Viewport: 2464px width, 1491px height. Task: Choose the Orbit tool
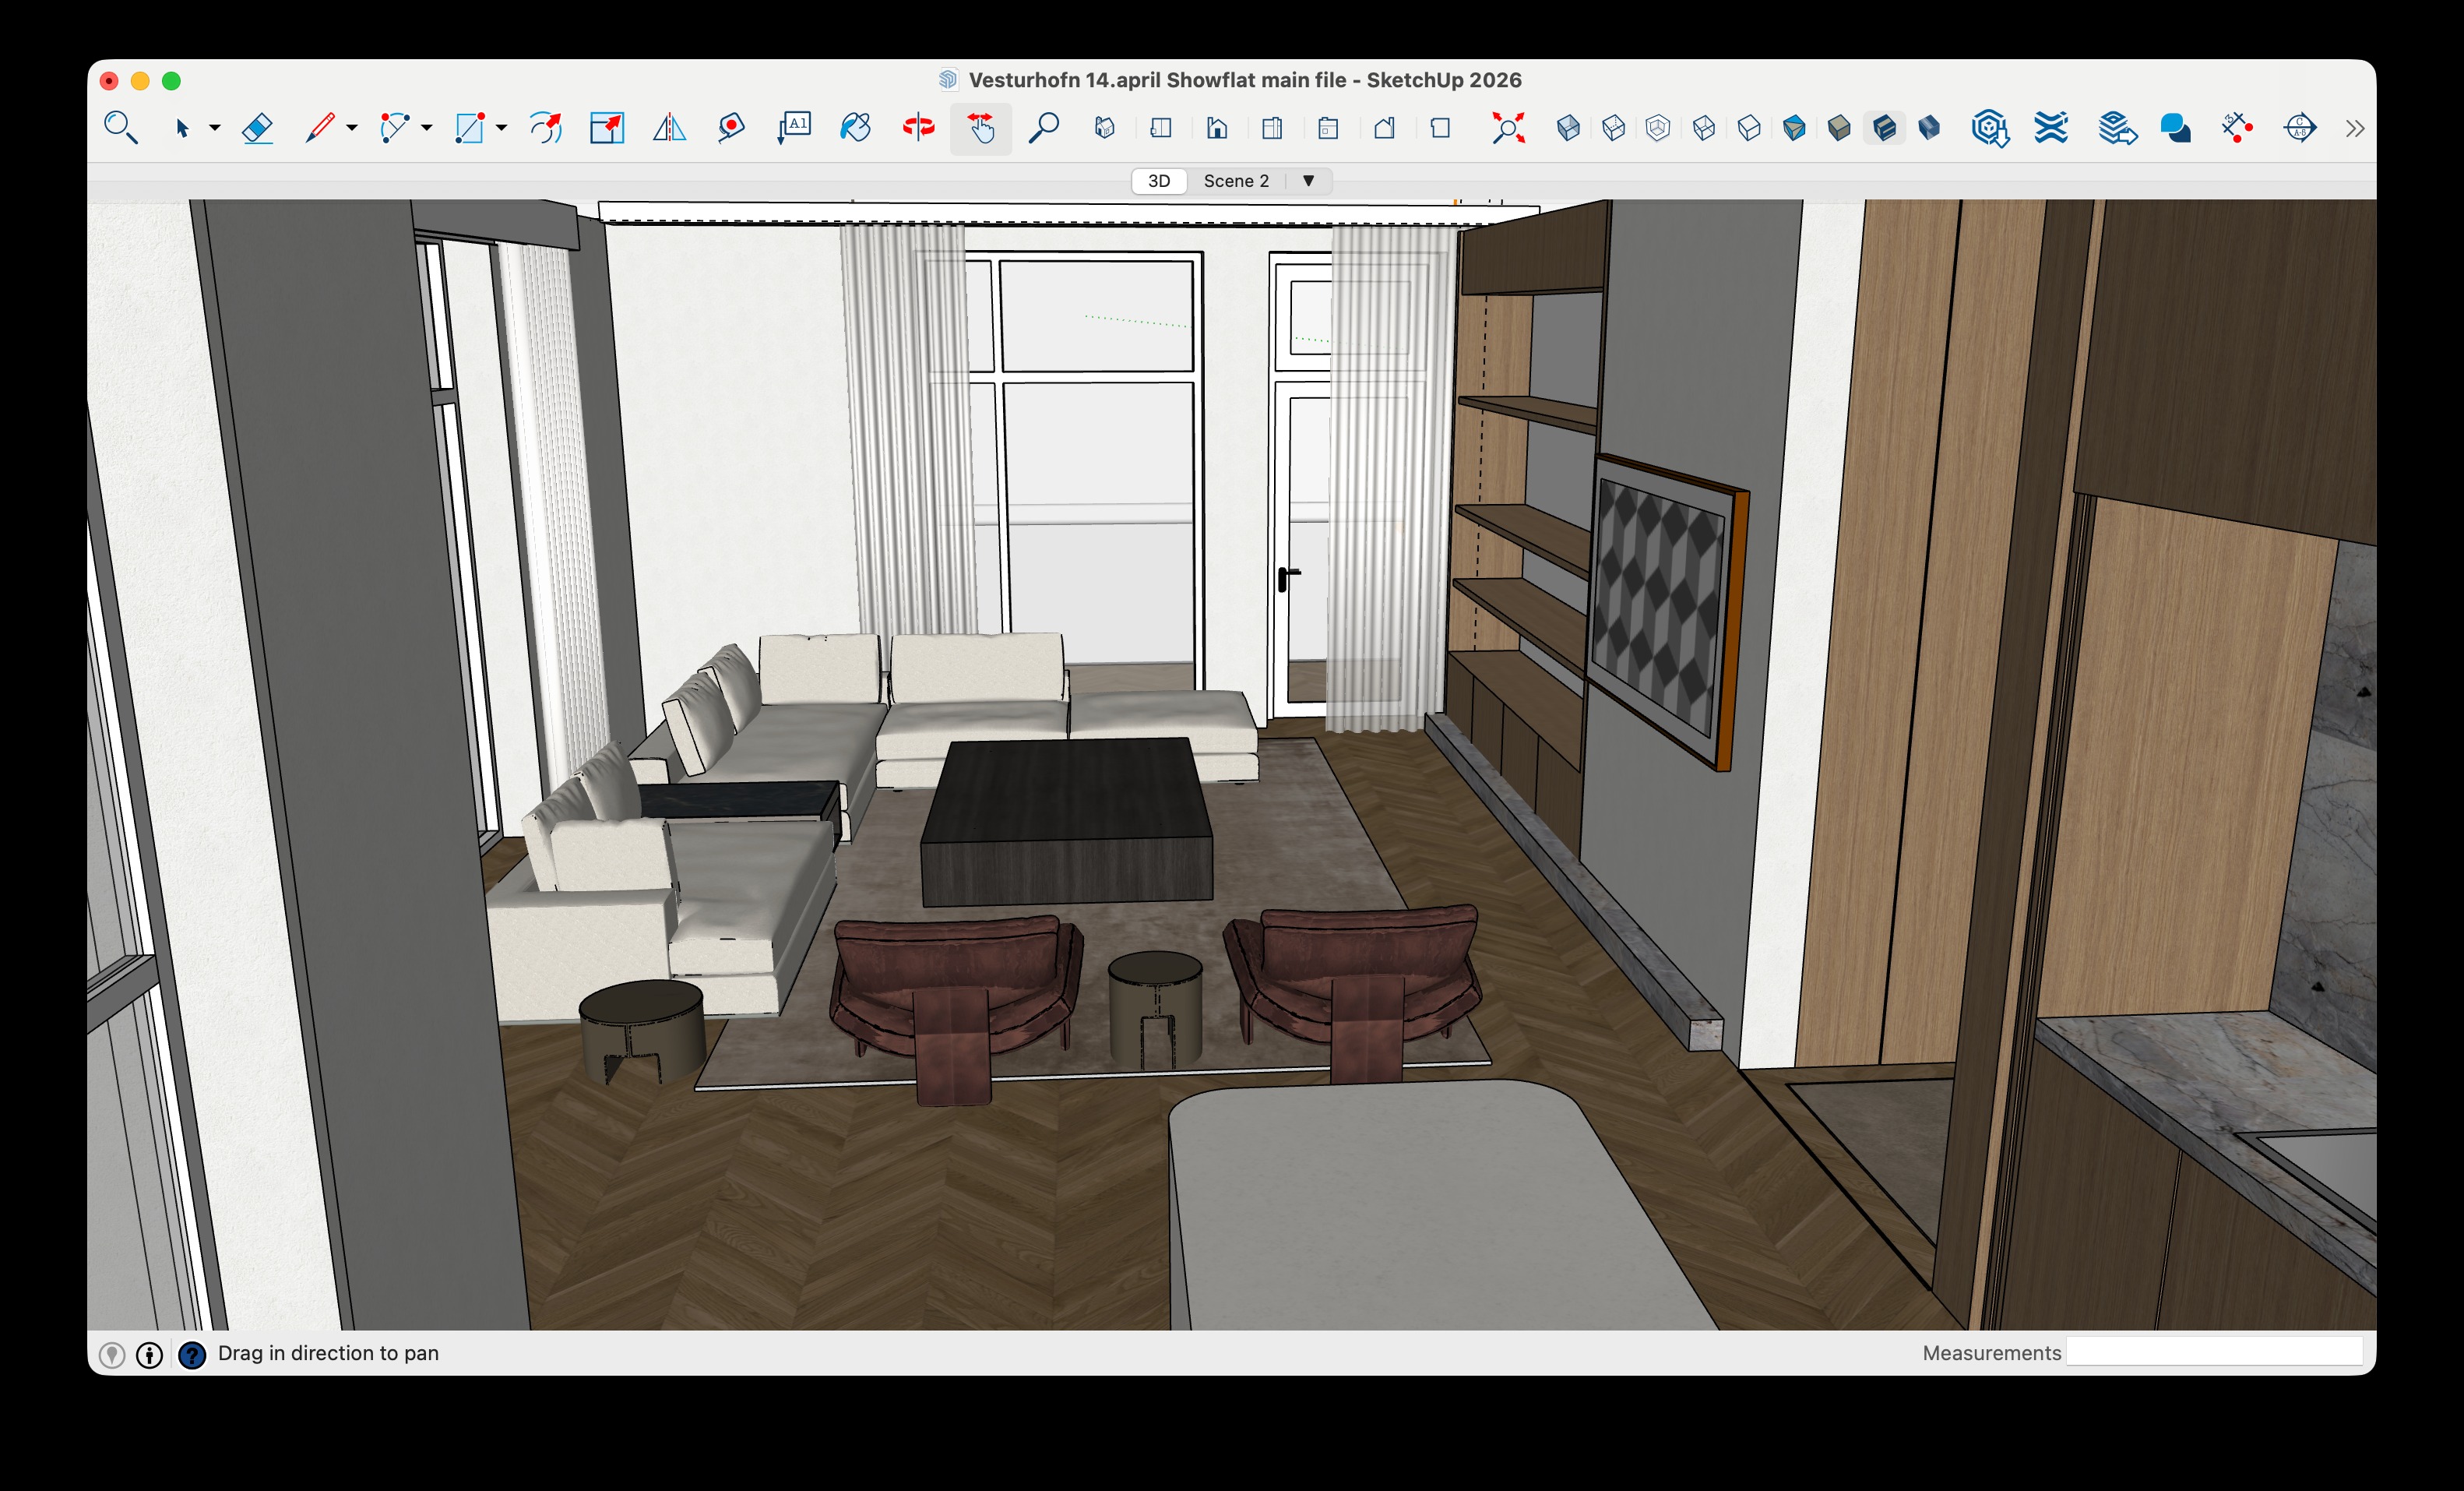[x=918, y=128]
